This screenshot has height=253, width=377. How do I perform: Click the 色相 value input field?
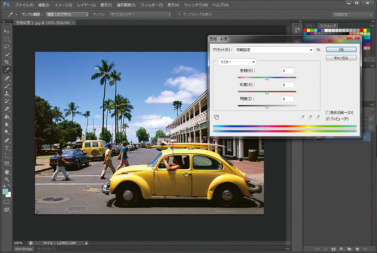[x=287, y=71]
